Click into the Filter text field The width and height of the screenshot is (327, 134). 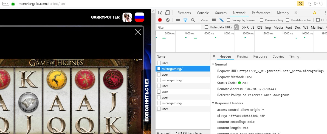pyautogui.click(x=179, y=27)
